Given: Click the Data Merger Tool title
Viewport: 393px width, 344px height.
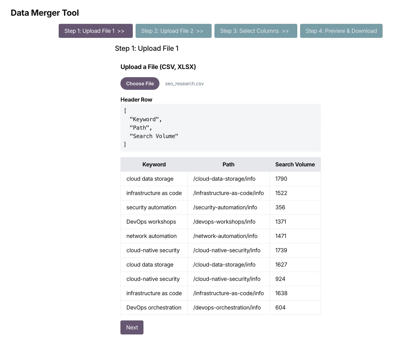Looking at the screenshot, I should (x=45, y=13).
